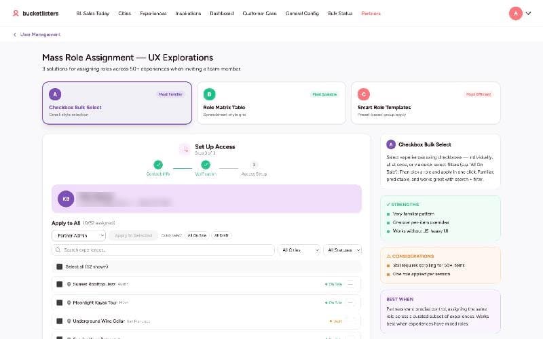Click the BEST WHEN heading
543x339 pixels.
coord(400,299)
